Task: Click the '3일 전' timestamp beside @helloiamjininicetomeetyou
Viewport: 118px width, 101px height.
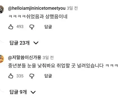Action: (72, 8)
